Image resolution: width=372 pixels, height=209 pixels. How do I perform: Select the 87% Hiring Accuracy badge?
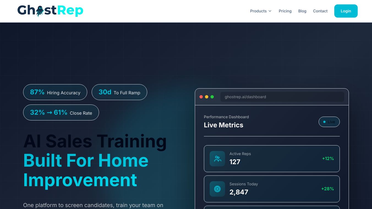pyautogui.click(x=55, y=92)
